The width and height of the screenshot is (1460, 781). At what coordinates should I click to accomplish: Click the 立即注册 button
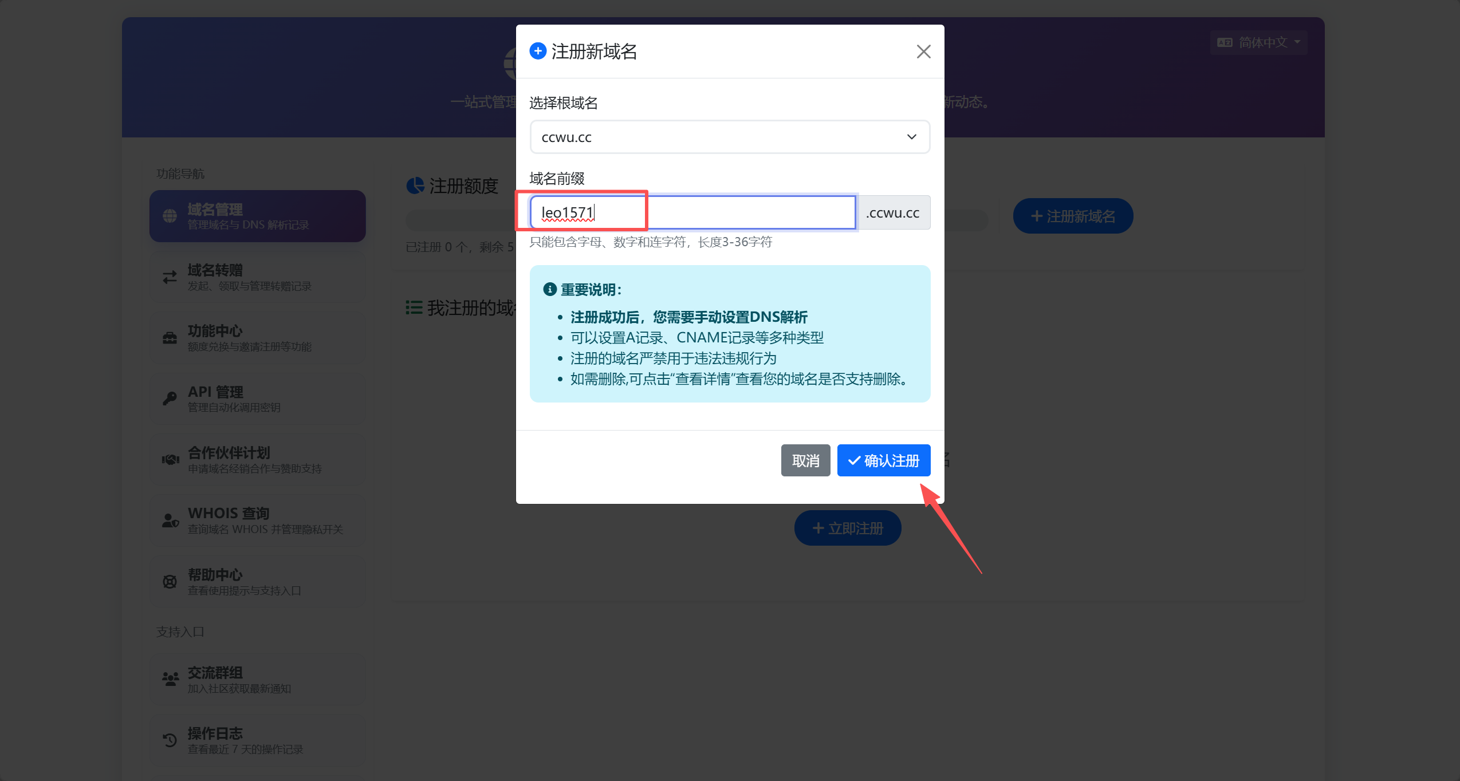848,528
